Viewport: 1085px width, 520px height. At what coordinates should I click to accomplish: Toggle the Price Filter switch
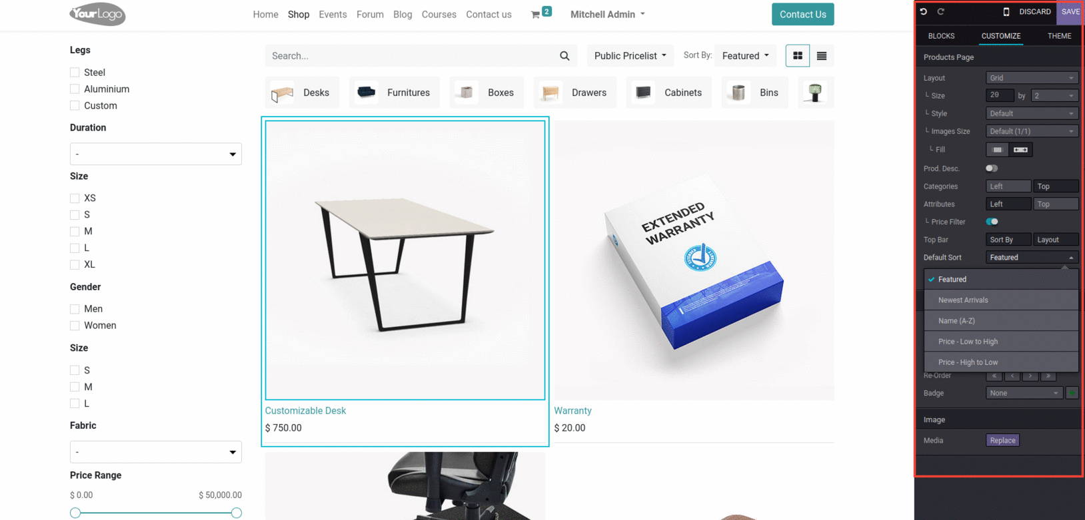click(x=992, y=222)
